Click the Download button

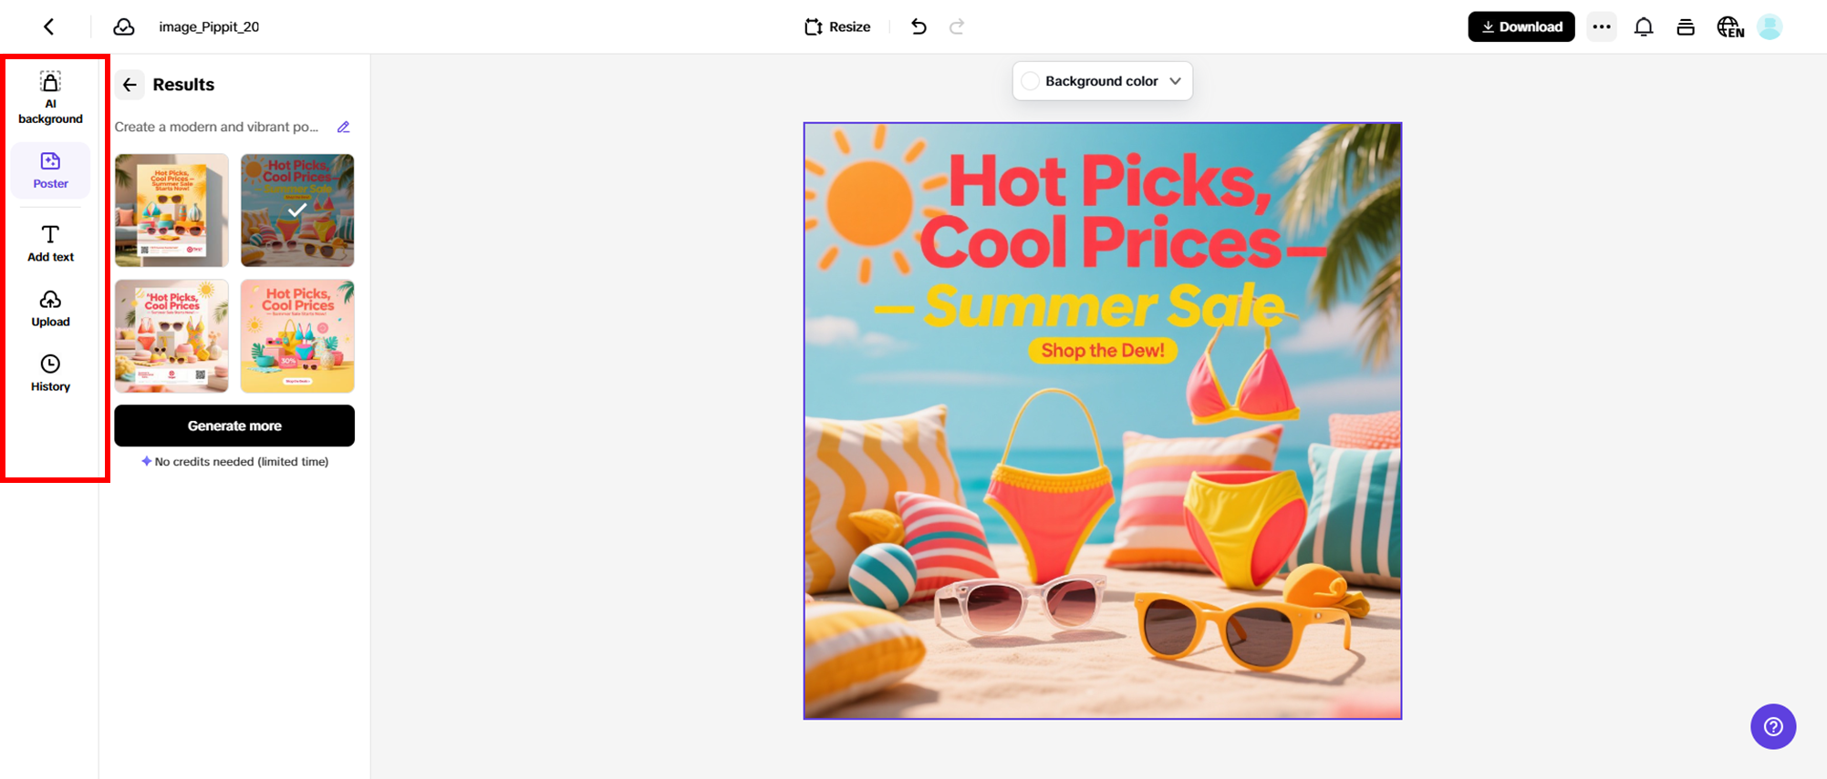1521,26
